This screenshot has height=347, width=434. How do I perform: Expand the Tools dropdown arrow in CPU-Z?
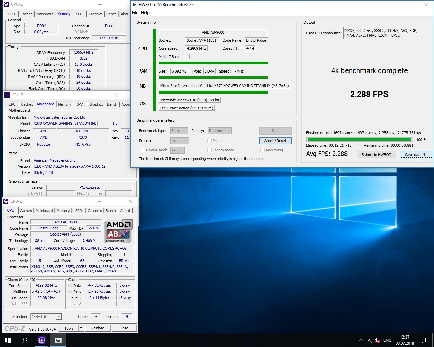(x=81, y=328)
